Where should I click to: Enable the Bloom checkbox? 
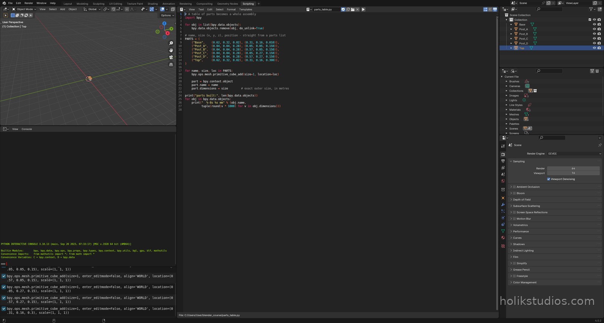pyautogui.click(x=514, y=193)
